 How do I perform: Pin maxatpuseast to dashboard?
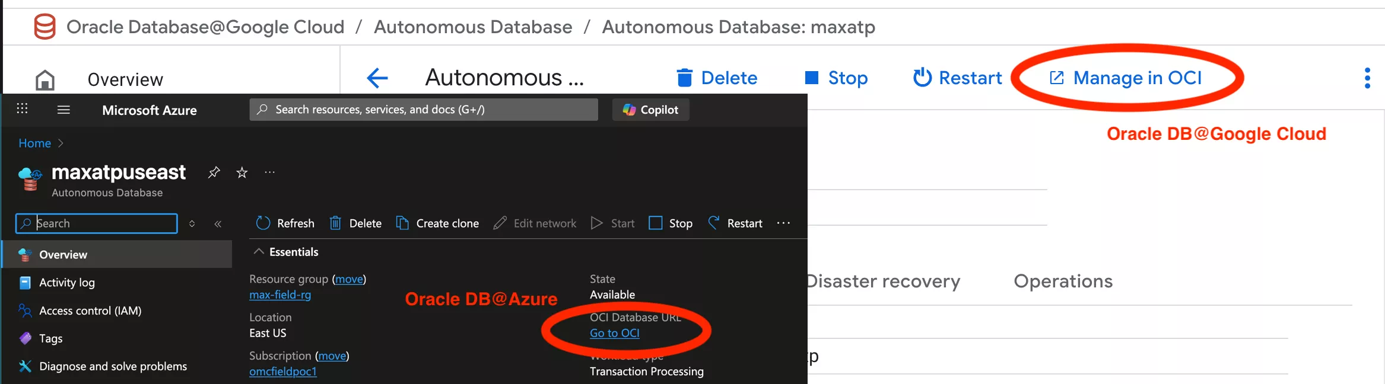point(214,172)
